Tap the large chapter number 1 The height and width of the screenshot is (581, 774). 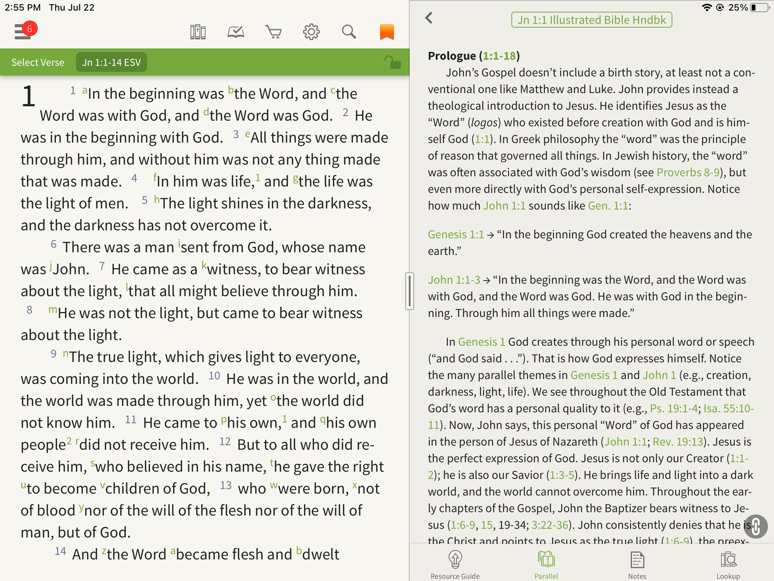(29, 96)
